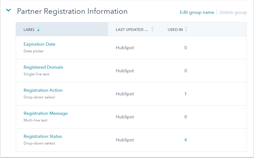Viewport: 254px width, 158px height.
Task: Select the LABEL column header text
Action: [29, 30]
